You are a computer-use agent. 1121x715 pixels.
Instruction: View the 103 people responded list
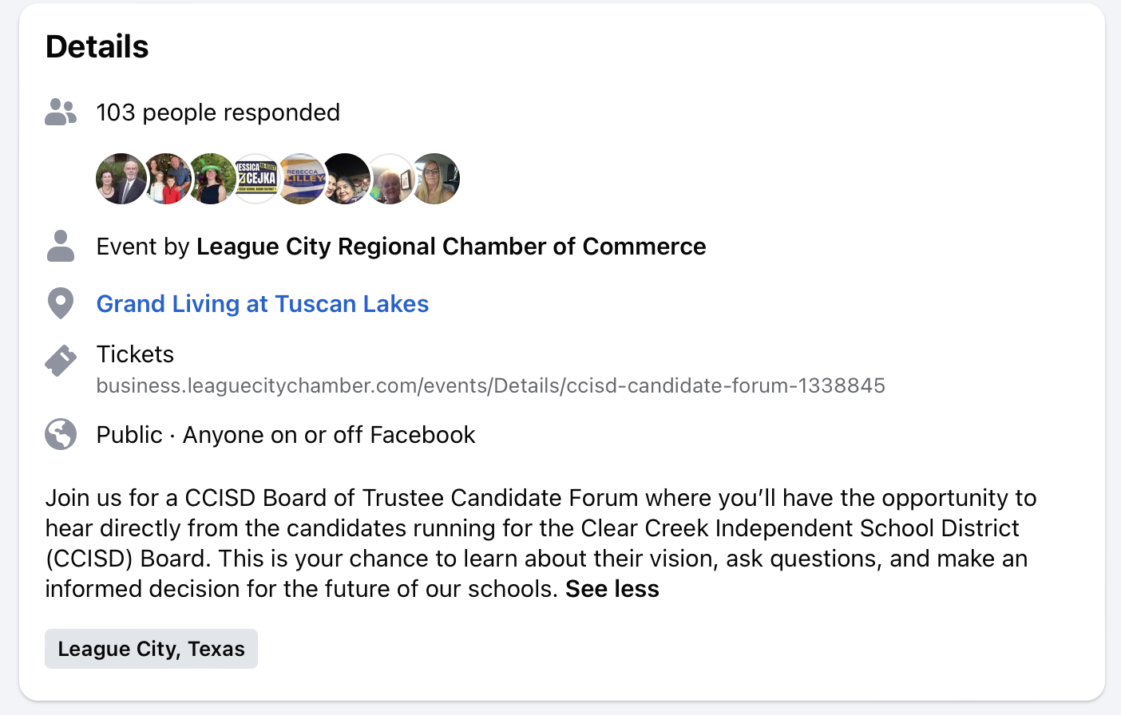[x=218, y=113]
